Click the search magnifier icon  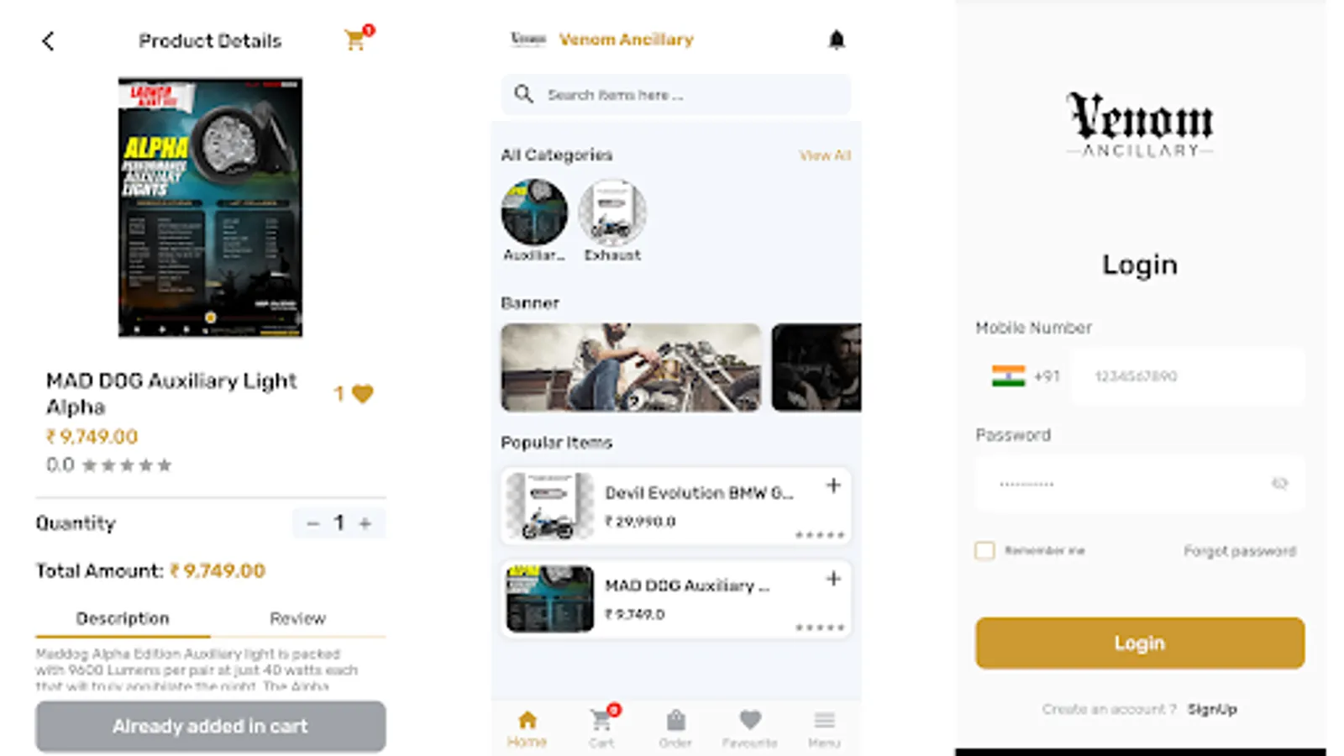pos(523,94)
